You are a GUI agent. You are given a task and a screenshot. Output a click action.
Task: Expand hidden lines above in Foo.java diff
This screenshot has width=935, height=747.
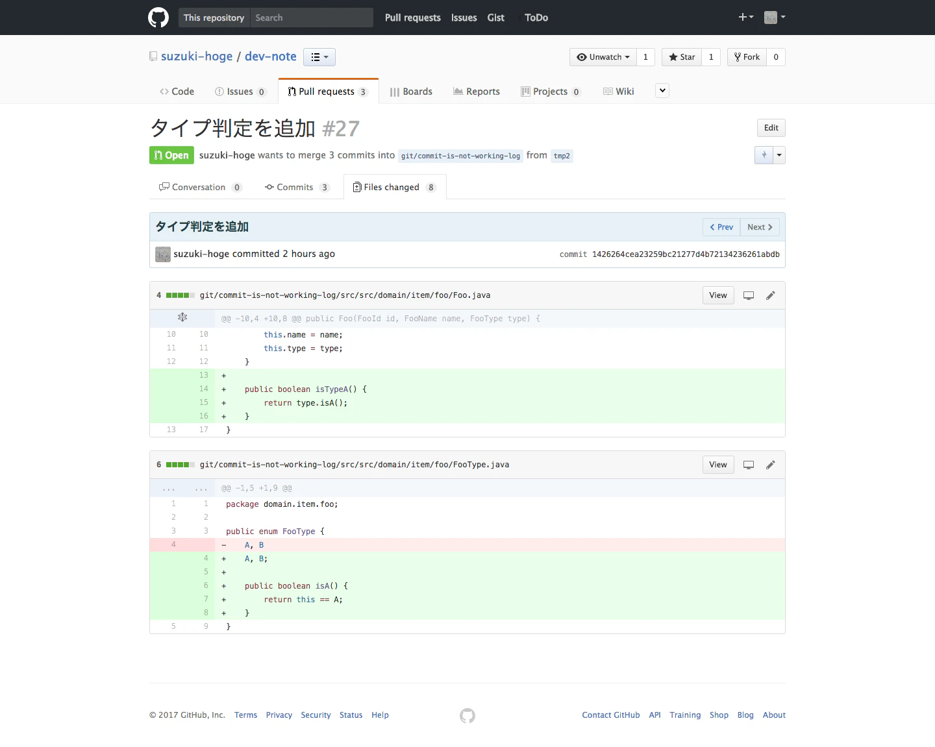click(182, 318)
